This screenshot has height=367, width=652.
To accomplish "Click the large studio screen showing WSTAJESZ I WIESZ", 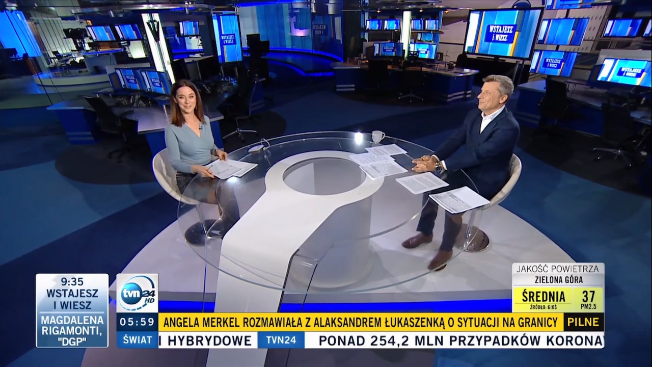I will (503, 33).
